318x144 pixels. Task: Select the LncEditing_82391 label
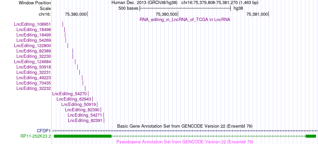point(85,121)
